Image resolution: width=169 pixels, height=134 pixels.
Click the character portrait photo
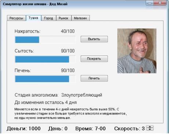137,51
